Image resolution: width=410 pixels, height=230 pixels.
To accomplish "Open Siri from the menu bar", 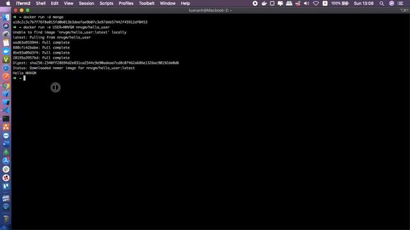I will (391, 3).
